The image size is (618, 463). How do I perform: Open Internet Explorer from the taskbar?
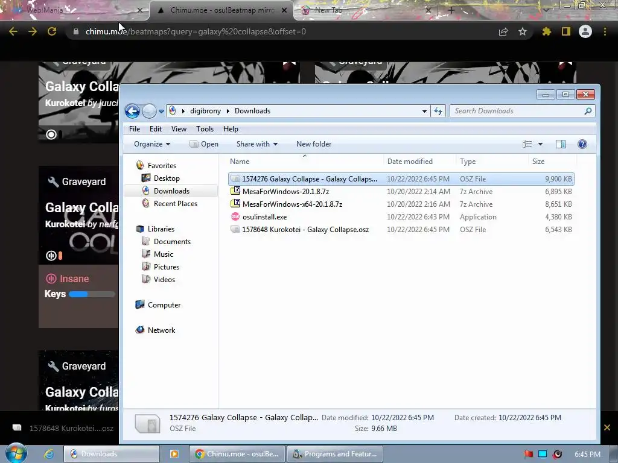pos(49,454)
